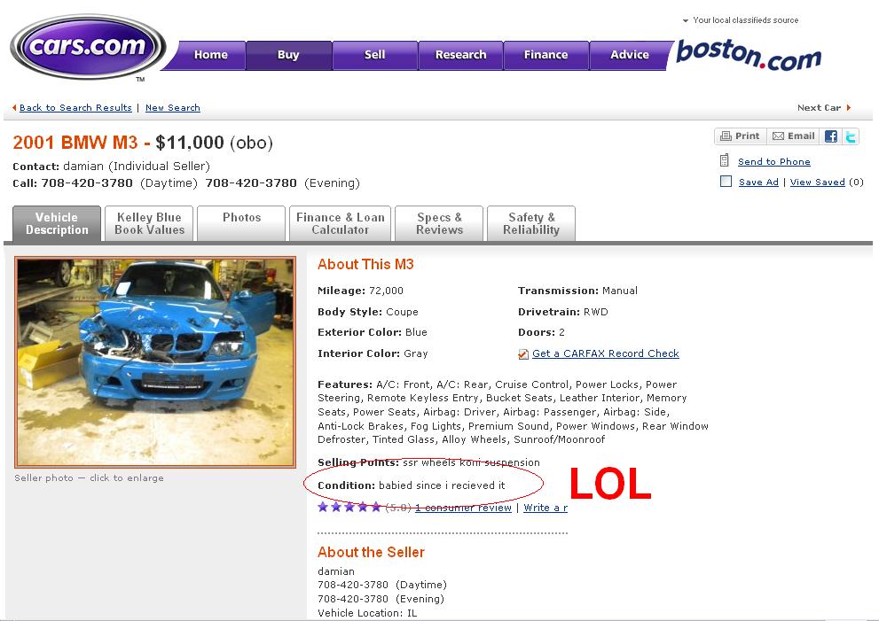Click the Save Ad link
Screen dimensions: 879x621
tap(758, 182)
